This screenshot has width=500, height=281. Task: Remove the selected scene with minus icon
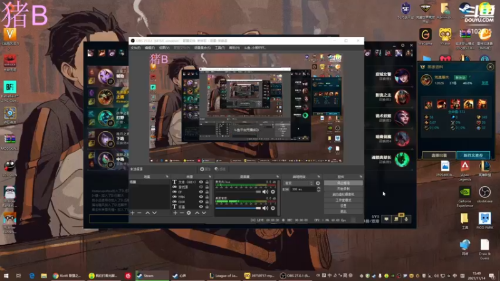(x=139, y=213)
